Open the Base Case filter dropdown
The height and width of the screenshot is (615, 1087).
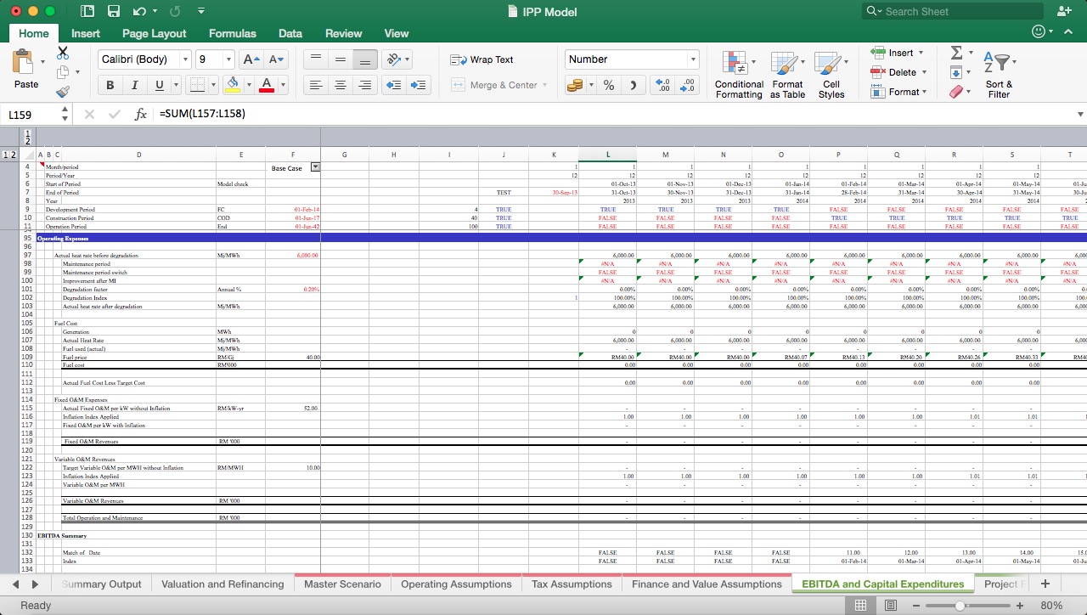[313, 167]
